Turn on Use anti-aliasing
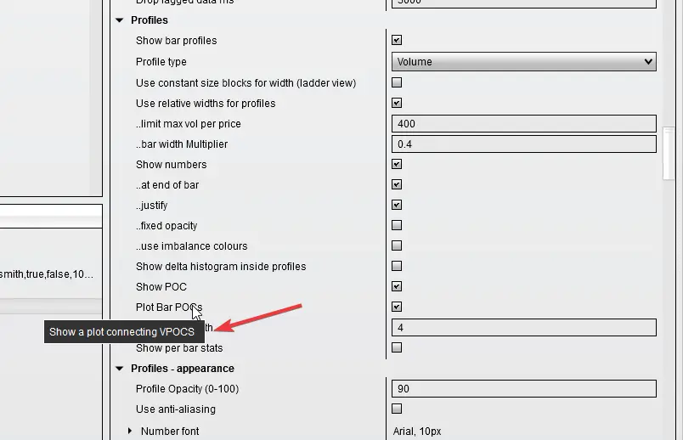 pos(397,409)
